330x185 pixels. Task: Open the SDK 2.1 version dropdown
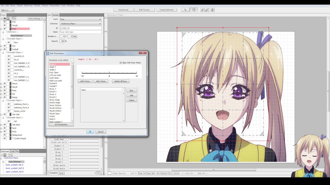pos(7,10)
